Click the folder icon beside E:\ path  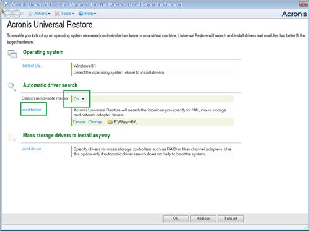[110, 122]
